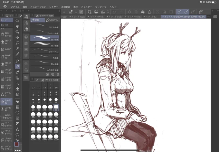
Task: Open the brush size palette menu icon
Action: (32, 79)
